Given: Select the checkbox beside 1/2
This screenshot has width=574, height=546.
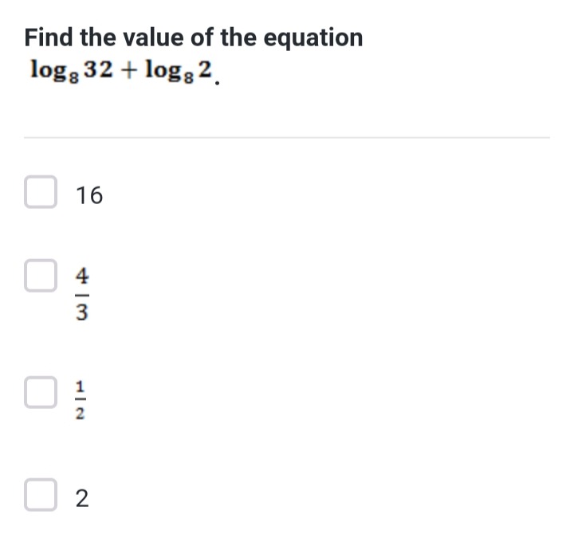Looking at the screenshot, I should (41, 392).
